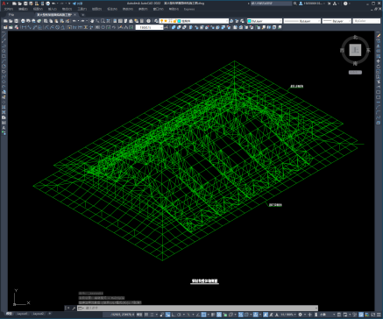Click the Save icon in quick access toolbar

[25, 4]
